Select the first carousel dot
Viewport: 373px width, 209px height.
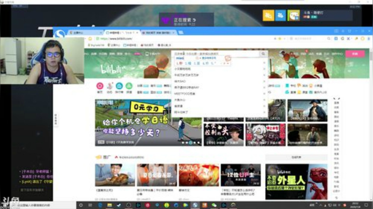click(183, 143)
